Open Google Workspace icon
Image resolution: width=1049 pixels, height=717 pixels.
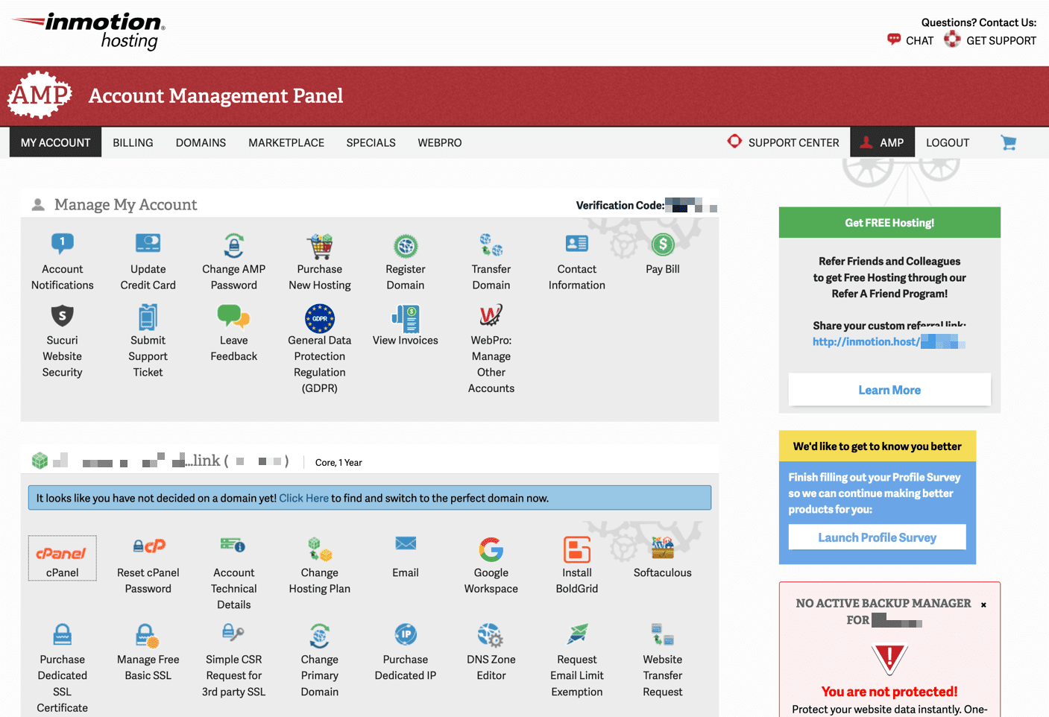(x=491, y=549)
